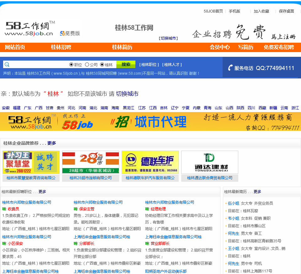
Task: Select the 职位 radio button
Action: 71,65
